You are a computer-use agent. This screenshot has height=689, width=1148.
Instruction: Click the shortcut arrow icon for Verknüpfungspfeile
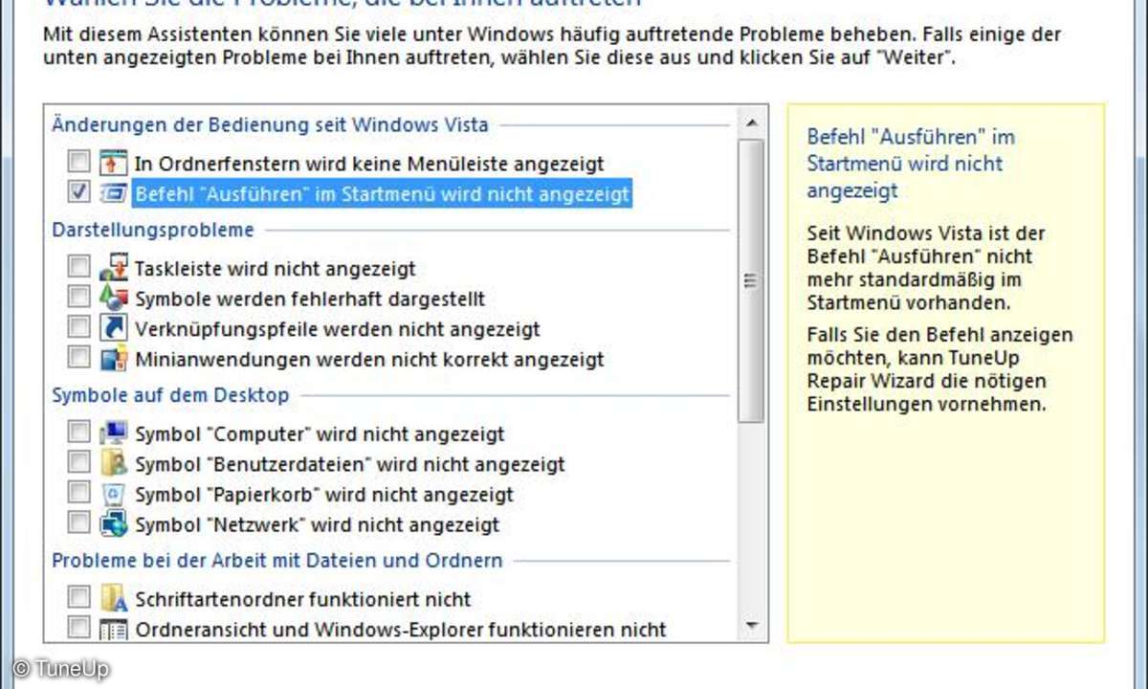(114, 328)
